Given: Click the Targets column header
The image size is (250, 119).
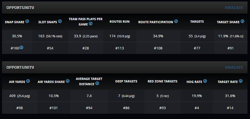Looking at the screenshot, I should click(x=197, y=22).
